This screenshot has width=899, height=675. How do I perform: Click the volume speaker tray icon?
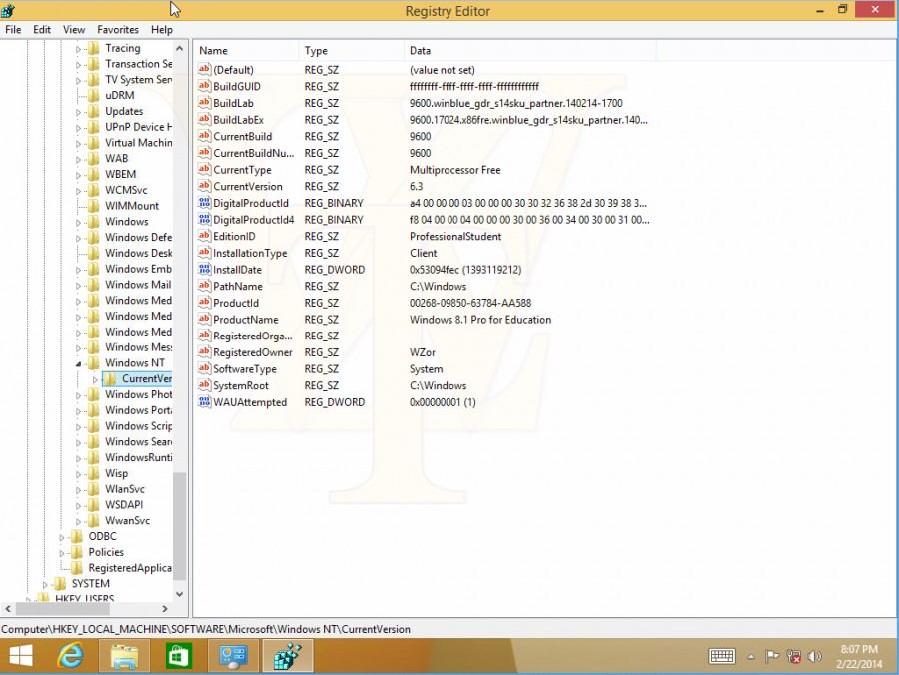click(814, 657)
